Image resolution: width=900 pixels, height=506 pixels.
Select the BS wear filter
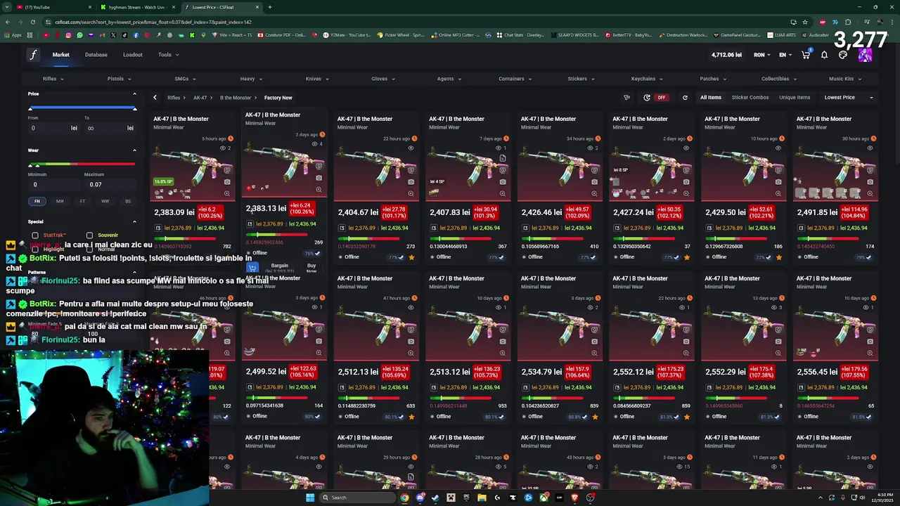(127, 201)
